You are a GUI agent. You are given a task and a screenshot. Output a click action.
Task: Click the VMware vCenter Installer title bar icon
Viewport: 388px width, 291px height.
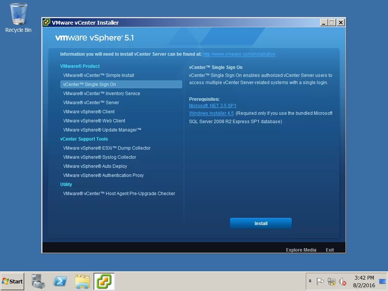pyautogui.click(x=47, y=22)
